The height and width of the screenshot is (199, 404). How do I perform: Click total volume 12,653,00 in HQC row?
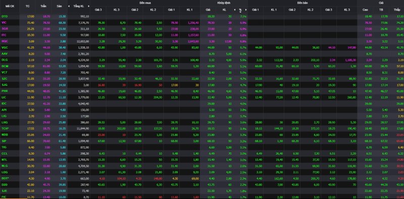click(83, 41)
